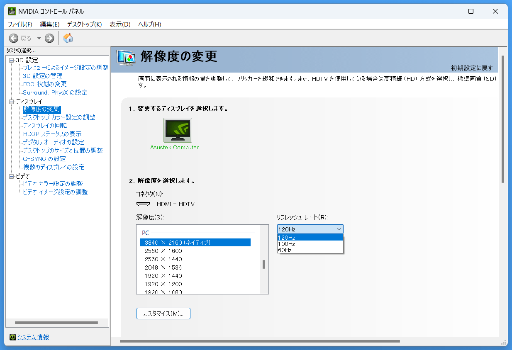Collapse the ビデオ tree node

click(x=12, y=176)
